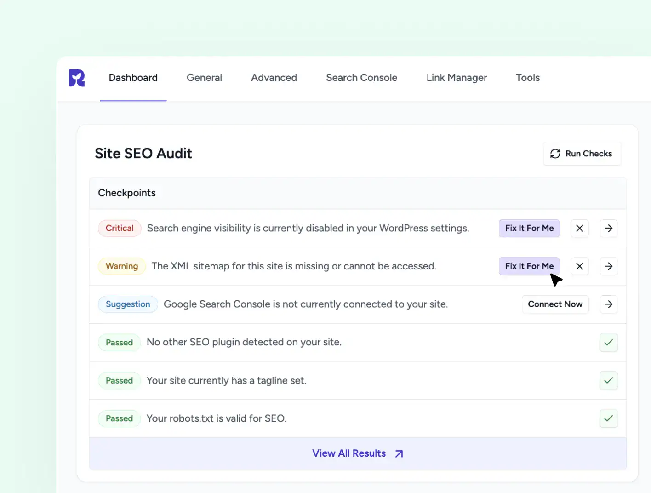Image resolution: width=651 pixels, height=493 pixels.
Task: Click Passed badge for tagline row
Action: (x=119, y=381)
